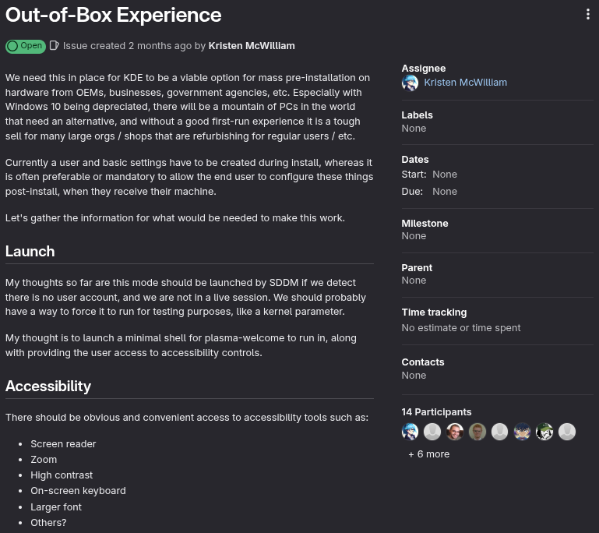Click the Due date 'None' value
Image resolution: width=599 pixels, height=533 pixels.
445,192
